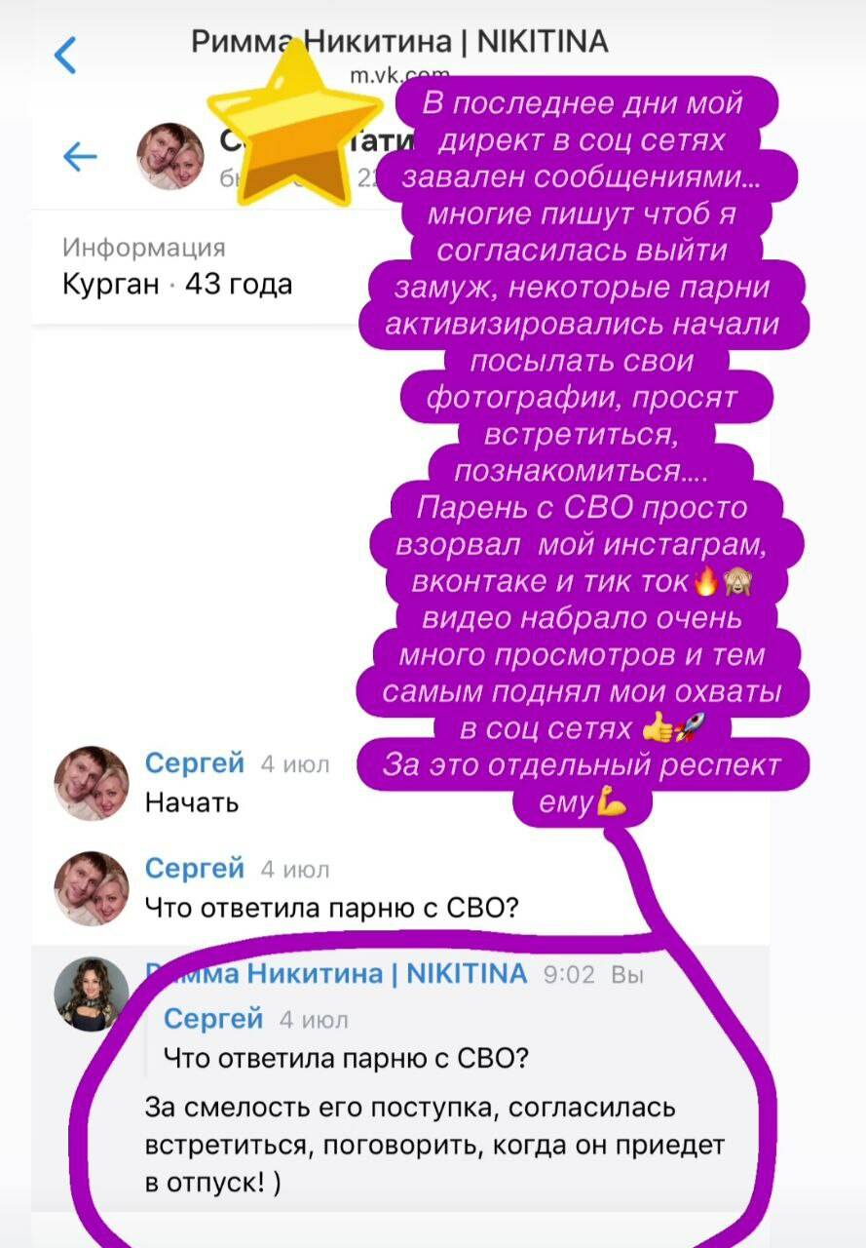Viewport: 866px width, 1248px height.
Task: Tap the rocket emoji after 'в соц сетях'
Action: (x=689, y=727)
